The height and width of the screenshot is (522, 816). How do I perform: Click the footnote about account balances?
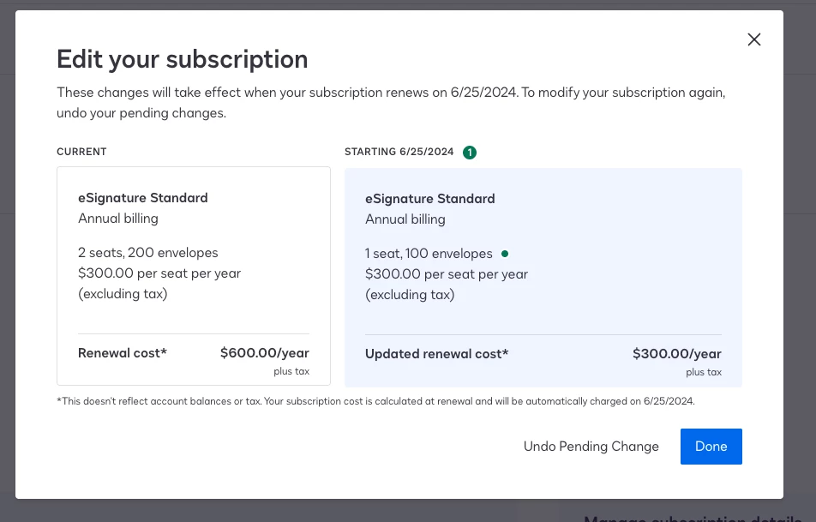pos(375,401)
